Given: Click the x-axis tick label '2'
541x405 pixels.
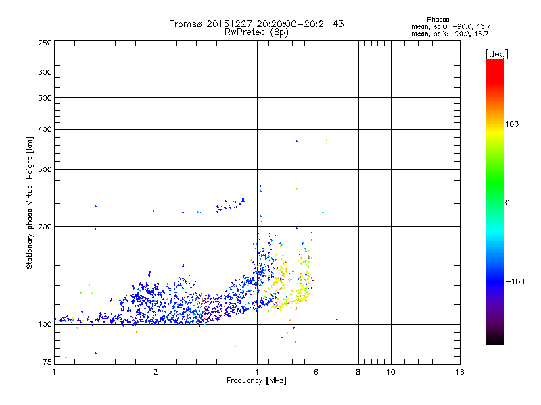Looking at the screenshot, I should [156, 372].
